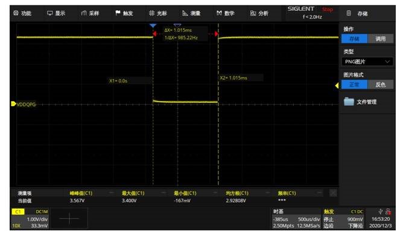The image size is (400, 234).
Task: Open the 光标 cursors menu icon
Action: click(x=151, y=13)
